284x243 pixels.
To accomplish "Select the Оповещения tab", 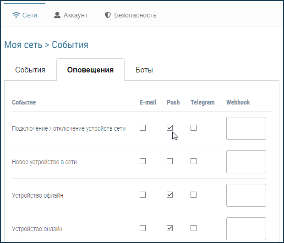I will tap(90, 70).
